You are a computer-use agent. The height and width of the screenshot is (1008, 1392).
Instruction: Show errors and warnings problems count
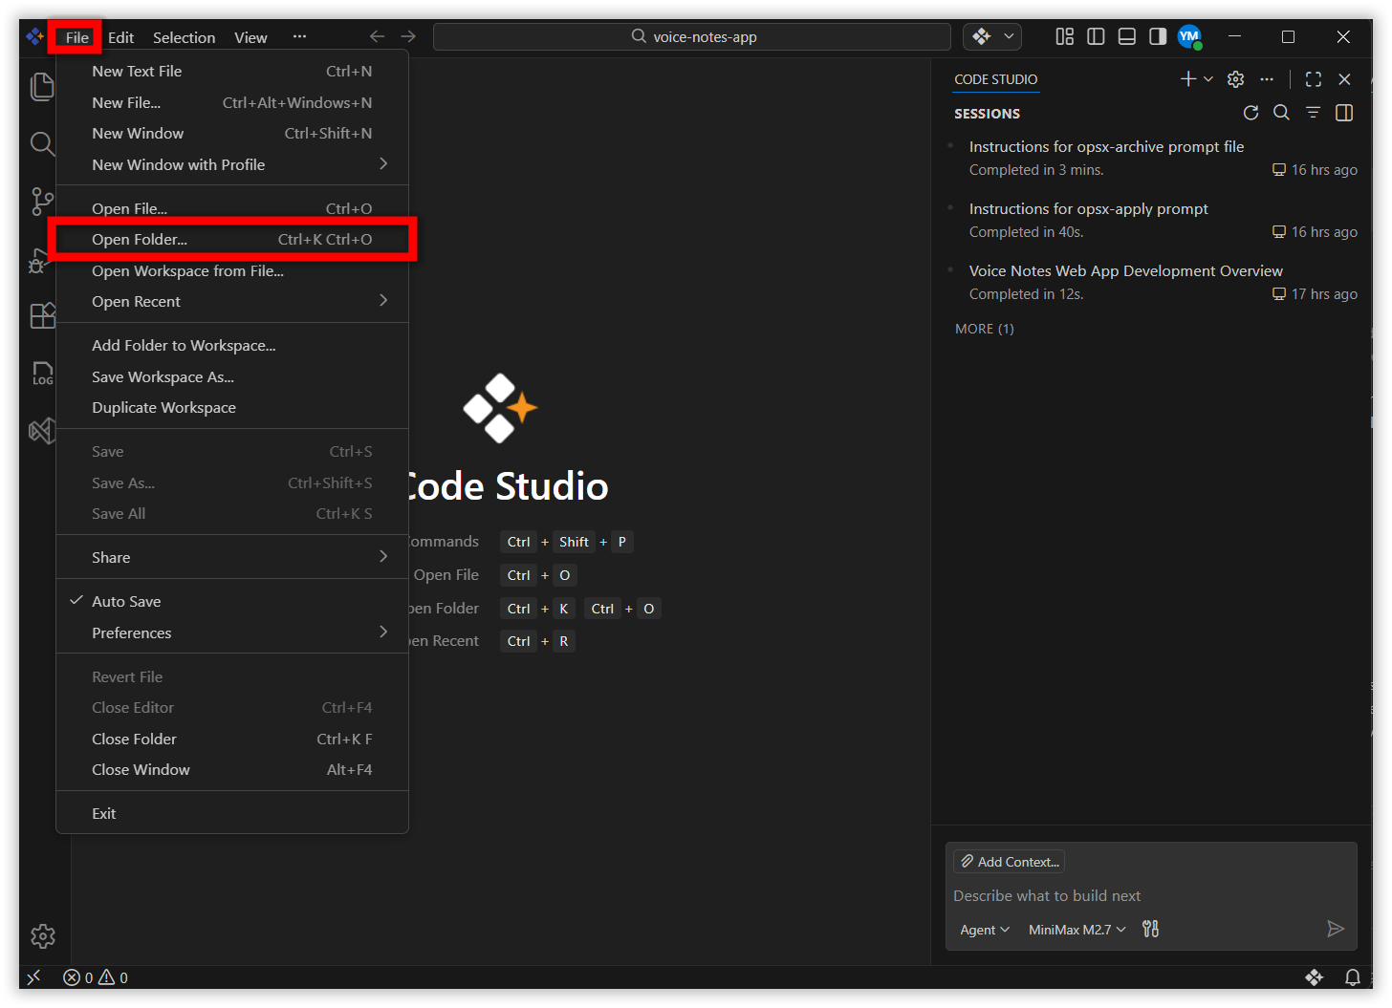96,977
